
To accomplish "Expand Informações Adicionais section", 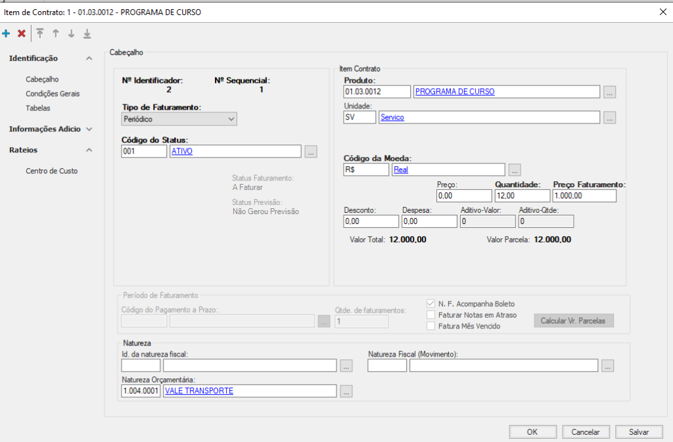I will (89, 129).
